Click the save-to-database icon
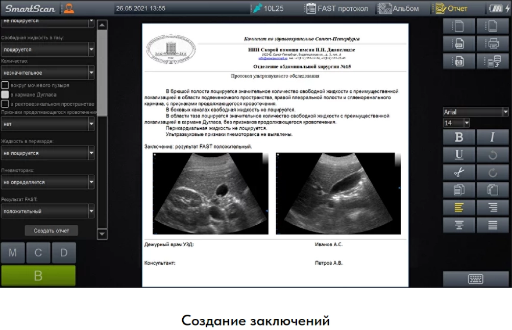Screen dimensions: 512x330 coord(493,61)
